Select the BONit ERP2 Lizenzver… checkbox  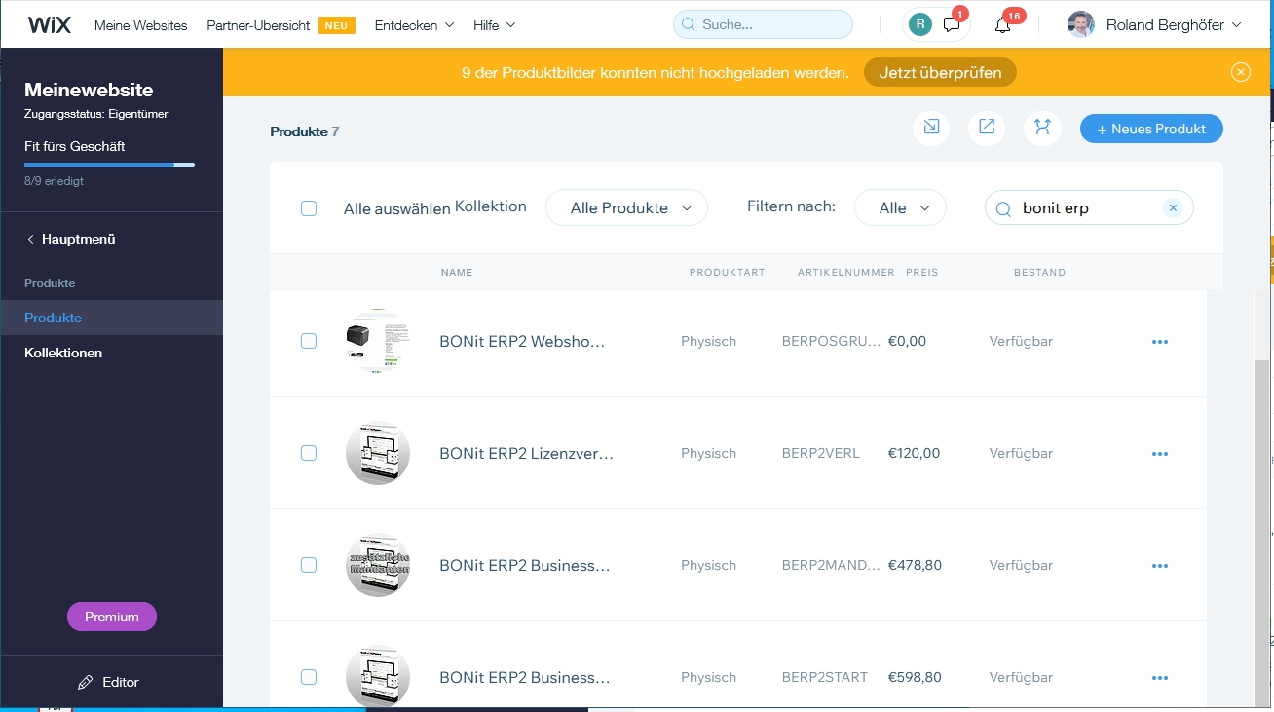click(x=309, y=453)
